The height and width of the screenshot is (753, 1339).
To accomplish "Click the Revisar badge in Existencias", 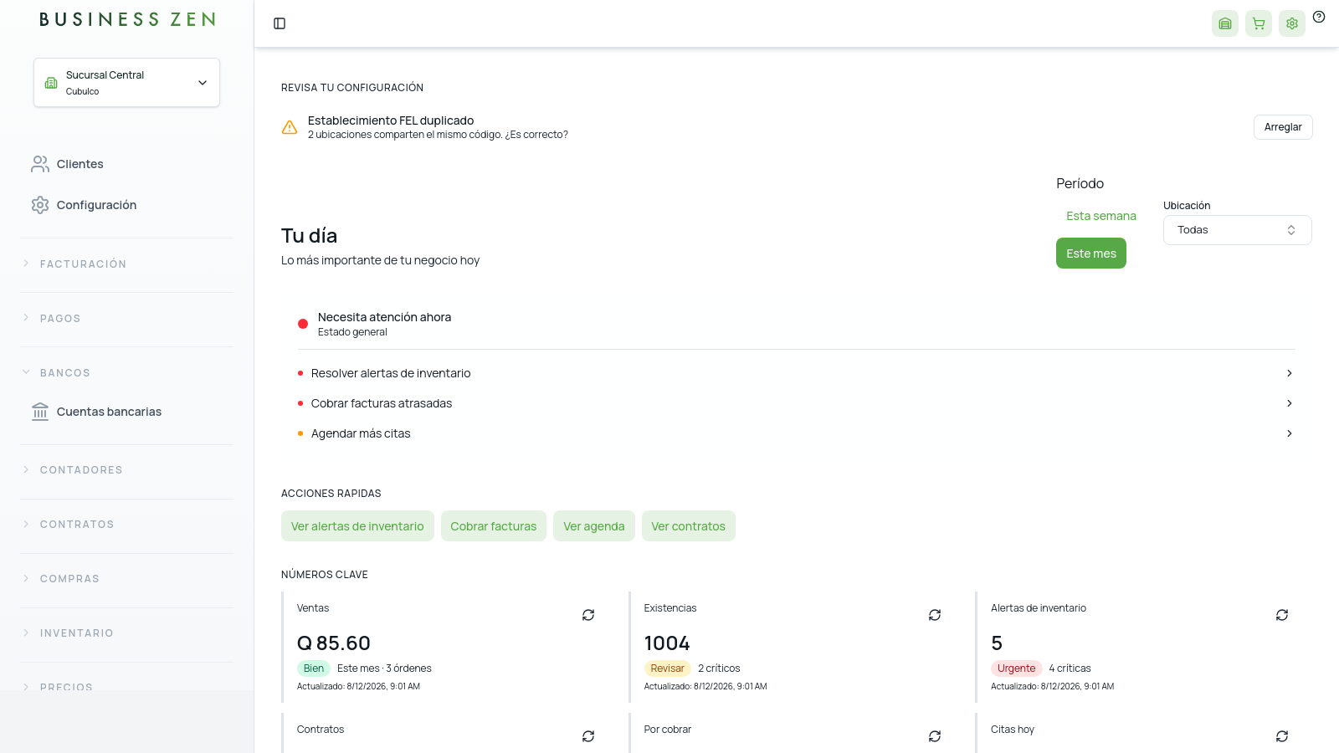I will 668,668.
